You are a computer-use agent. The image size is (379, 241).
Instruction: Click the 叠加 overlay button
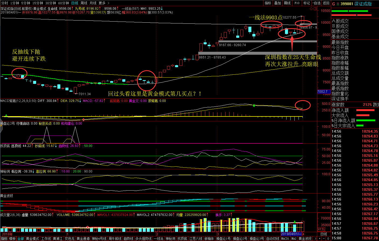click(278, 3)
